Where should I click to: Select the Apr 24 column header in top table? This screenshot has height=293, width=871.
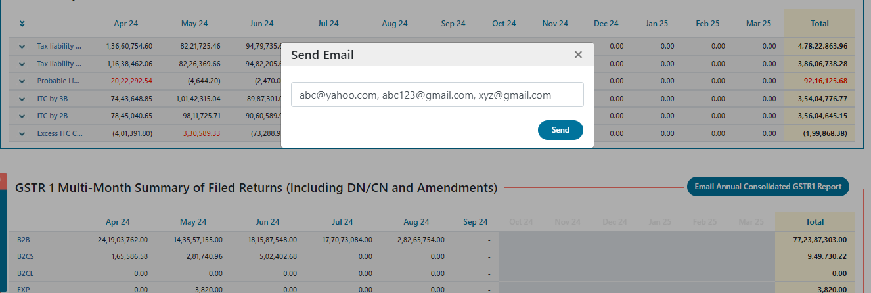click(x=125, y=24)
